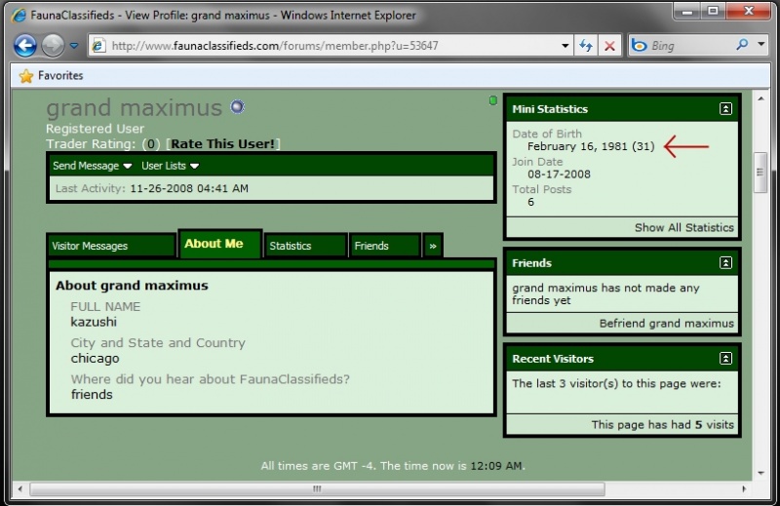Click the Internet Explorer logo in the title bar
Viewport: 780px width, 506px height.
click(x=19, y=15)
